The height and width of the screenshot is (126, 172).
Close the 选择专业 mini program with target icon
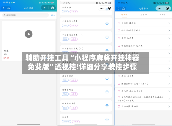[x=167, y=8]
